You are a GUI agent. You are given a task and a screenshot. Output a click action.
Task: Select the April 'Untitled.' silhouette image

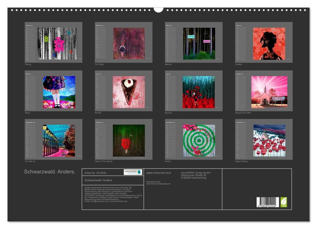269,44
